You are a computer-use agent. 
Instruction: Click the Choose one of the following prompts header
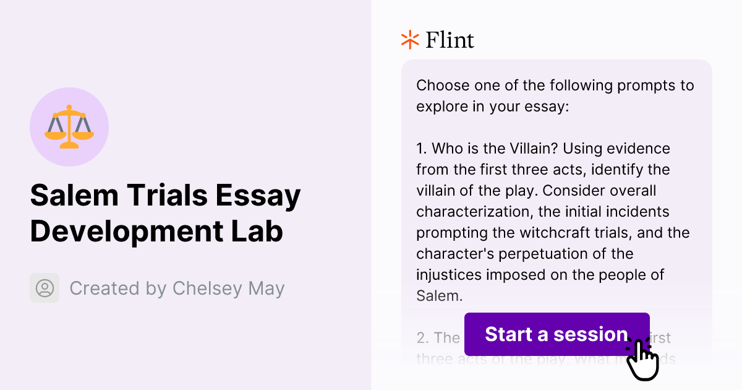(x=554, y=95)
